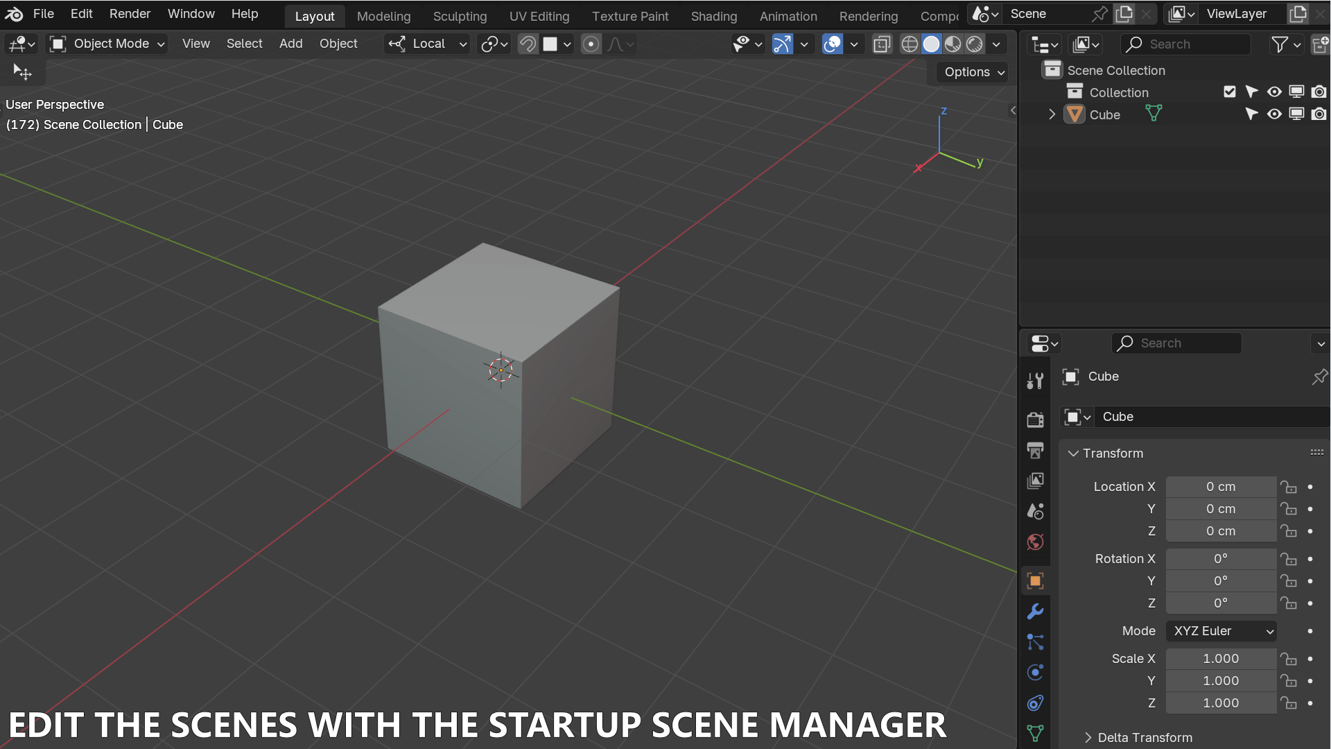
Task: Toggle X-ray view
Action: pos(881,44)
